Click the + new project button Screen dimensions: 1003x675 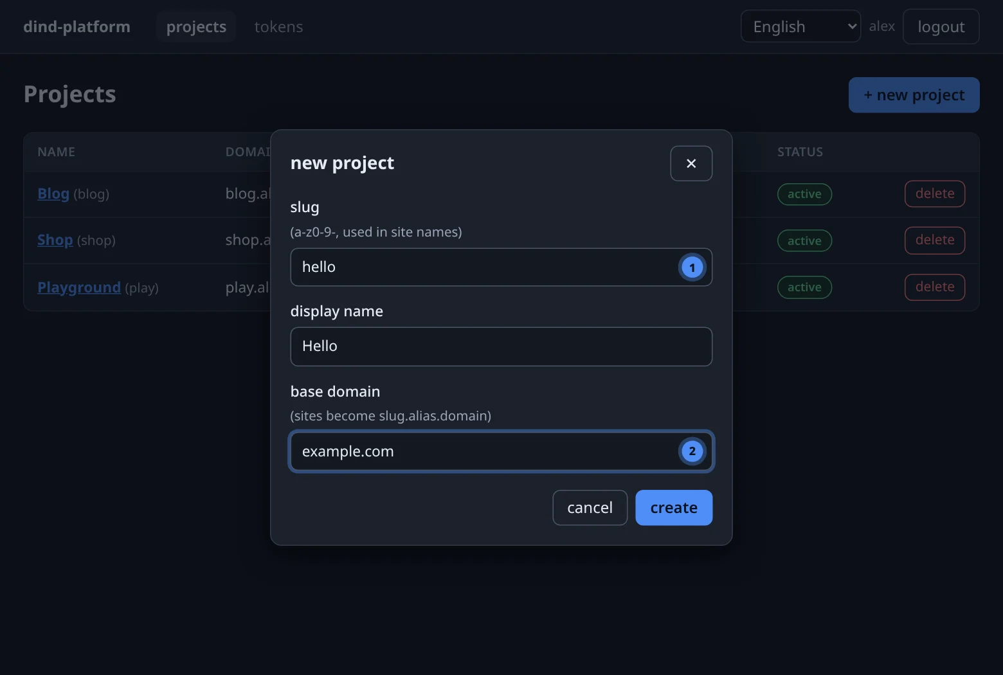[x=914, y=95]
